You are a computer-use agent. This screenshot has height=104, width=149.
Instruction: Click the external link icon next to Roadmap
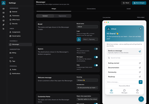coord(140,77)
